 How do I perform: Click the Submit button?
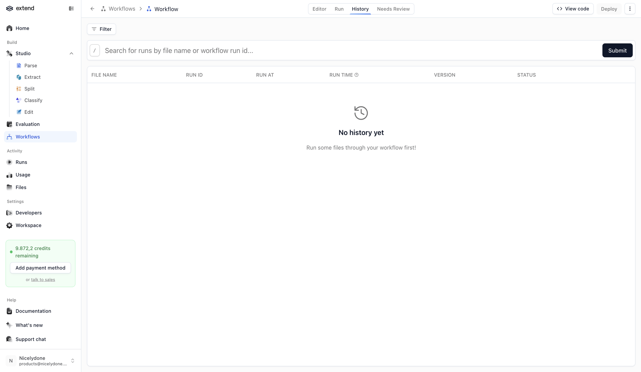[617, 50]
